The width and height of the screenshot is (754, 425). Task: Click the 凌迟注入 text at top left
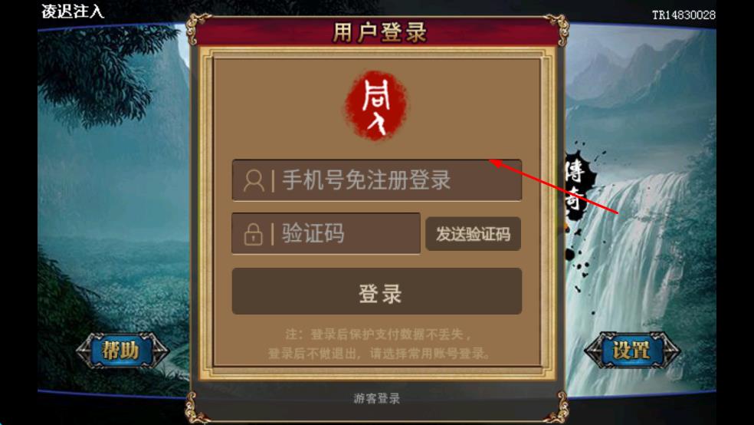click(73, 11)
